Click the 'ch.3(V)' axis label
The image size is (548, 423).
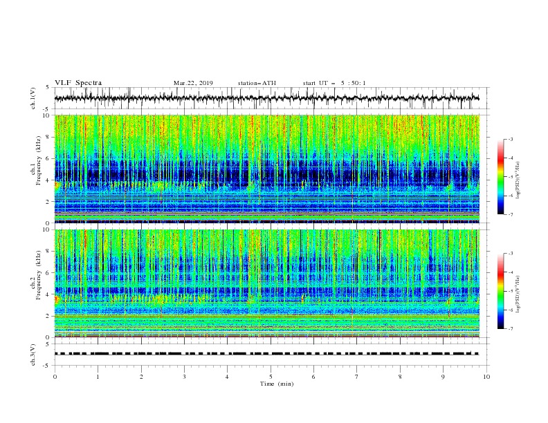point(33,355)
